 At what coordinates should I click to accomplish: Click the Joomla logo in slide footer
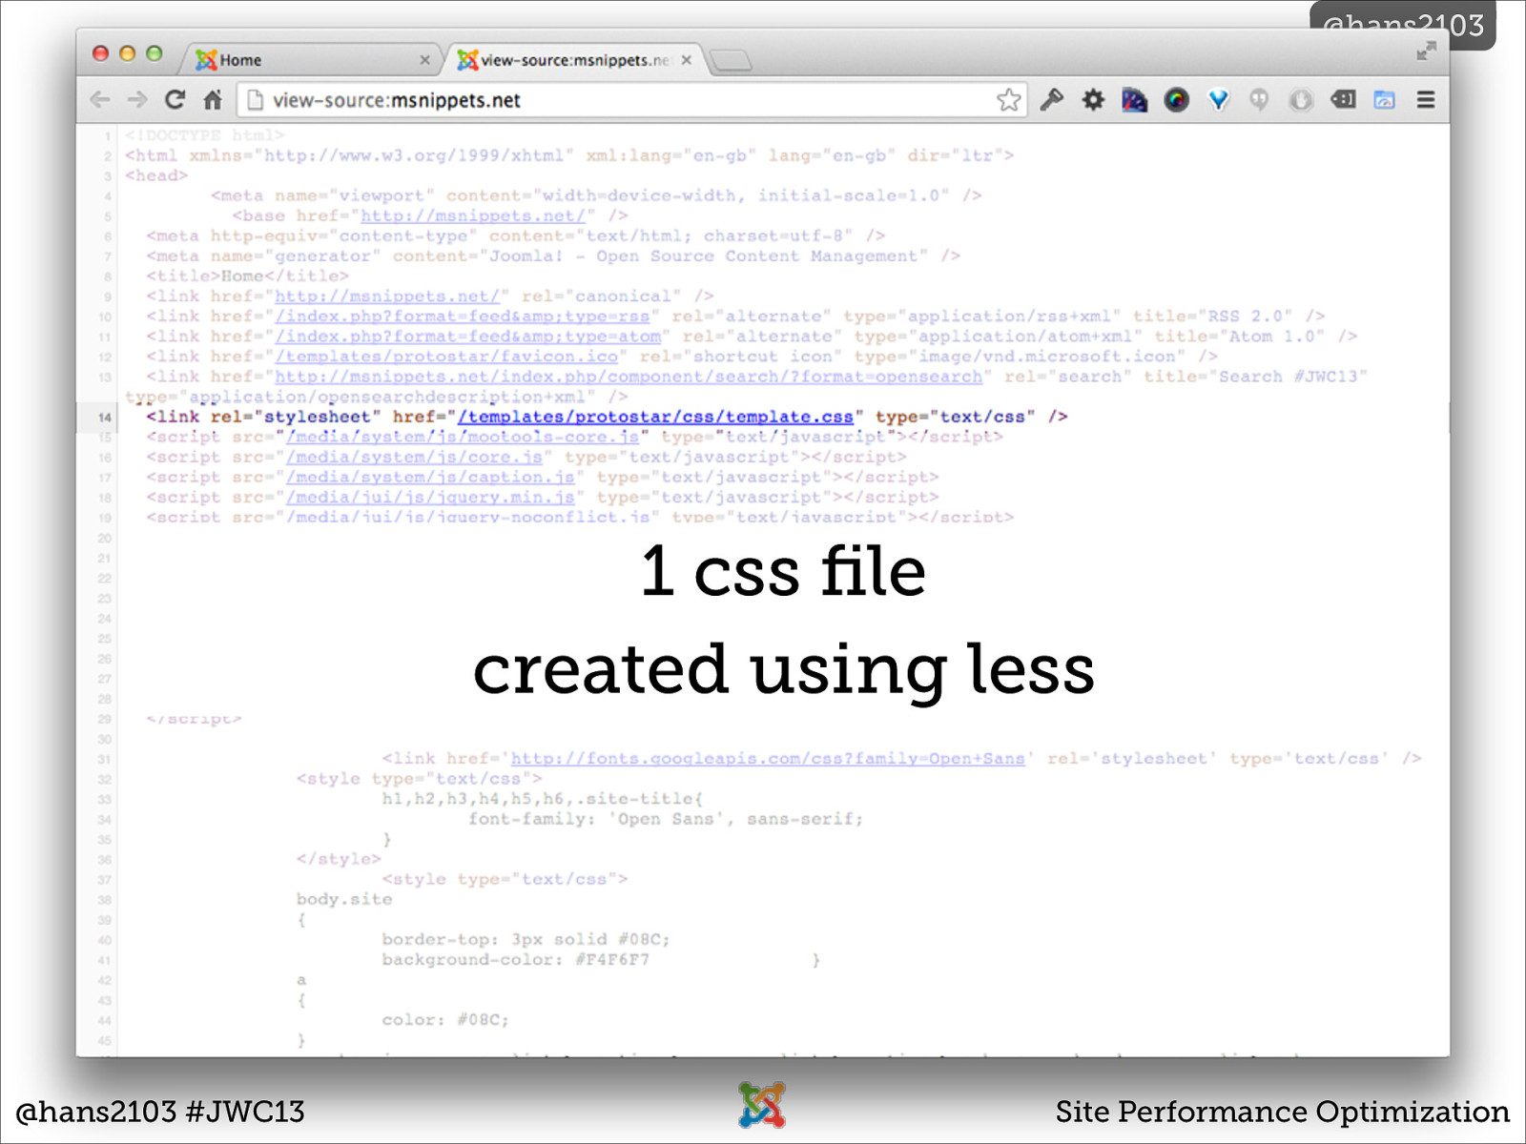point(762,1105)
